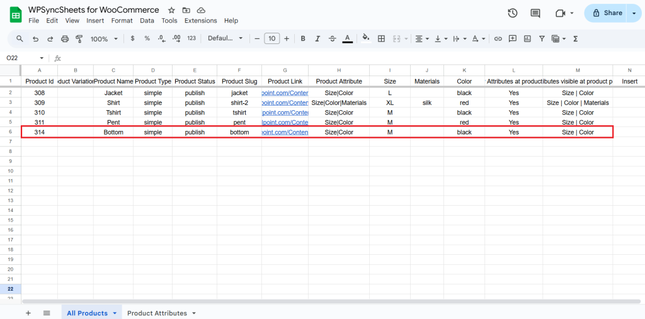
Task: Open the Format menu
Action: pyautogui.click(x=122, y=21)
